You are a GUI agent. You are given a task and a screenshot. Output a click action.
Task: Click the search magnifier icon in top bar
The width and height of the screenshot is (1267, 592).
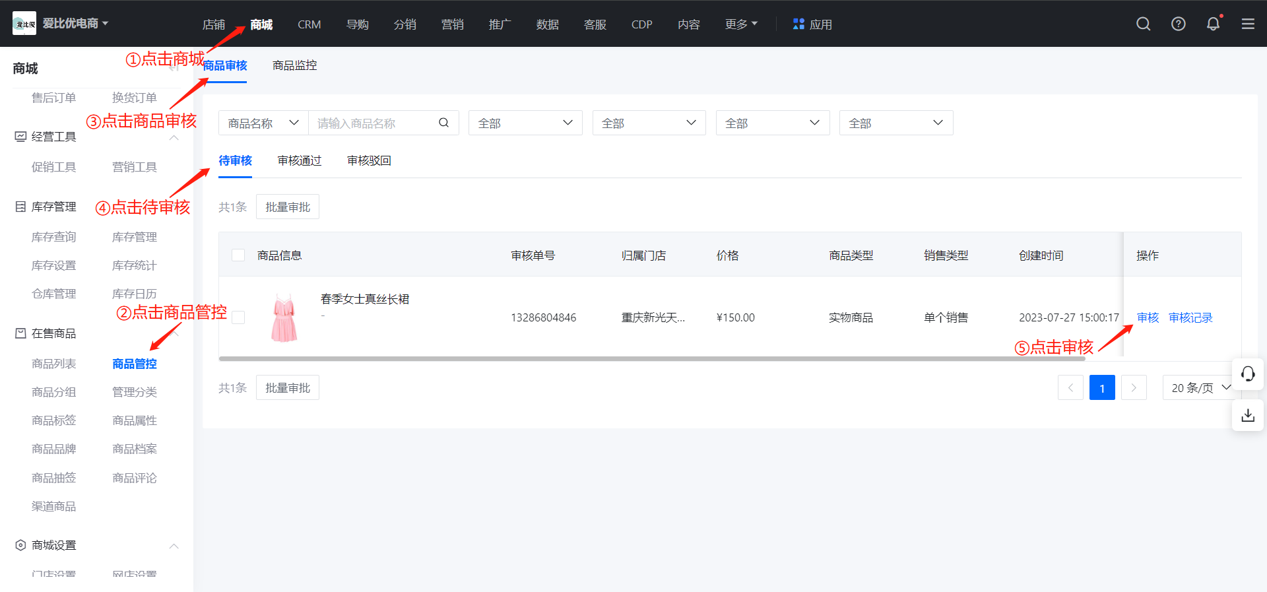(1143, 24)
